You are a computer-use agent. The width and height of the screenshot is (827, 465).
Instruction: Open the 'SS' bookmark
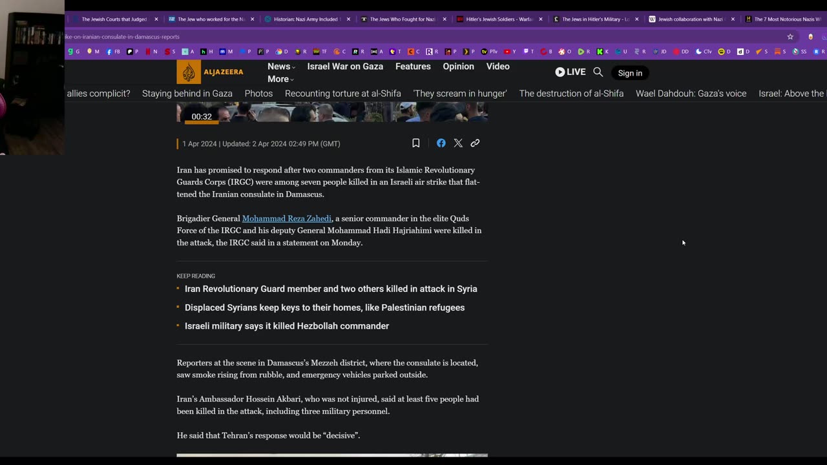click(800, 52)
